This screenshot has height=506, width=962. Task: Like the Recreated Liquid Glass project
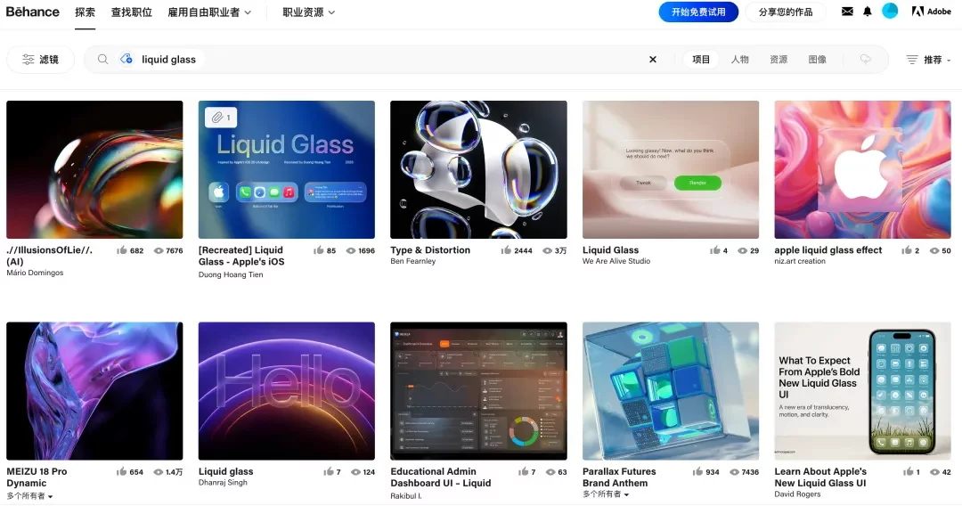click(318, 250)
